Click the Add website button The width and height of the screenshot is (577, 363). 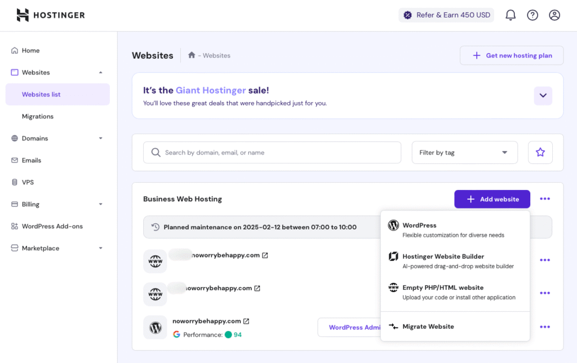[x=492, y=199]
